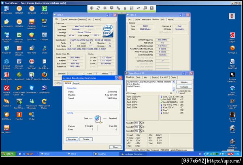The height and width of the screenshot is (165, 243).
Task: Click the Speed02 spinner arrows in SpeedFan
Action: [141, 127]
